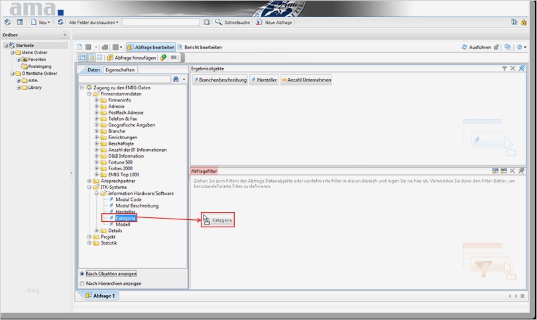
Task: Open dropdown arrow beside help question mark
Action: [x=525, y=47]
